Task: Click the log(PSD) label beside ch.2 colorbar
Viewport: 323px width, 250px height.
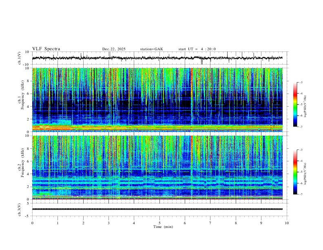Action: [x=305, y=174]
